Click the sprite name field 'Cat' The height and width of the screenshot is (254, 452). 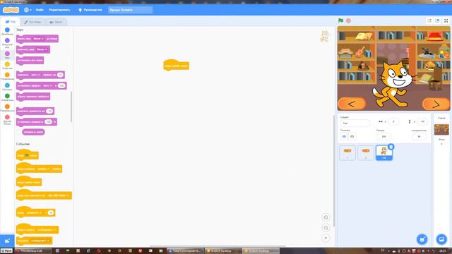355,123
